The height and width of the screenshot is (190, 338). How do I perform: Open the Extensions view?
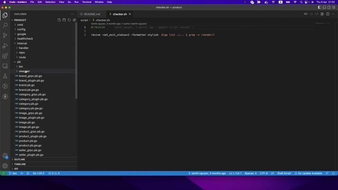pyautogui.click(x=5, y=56)
